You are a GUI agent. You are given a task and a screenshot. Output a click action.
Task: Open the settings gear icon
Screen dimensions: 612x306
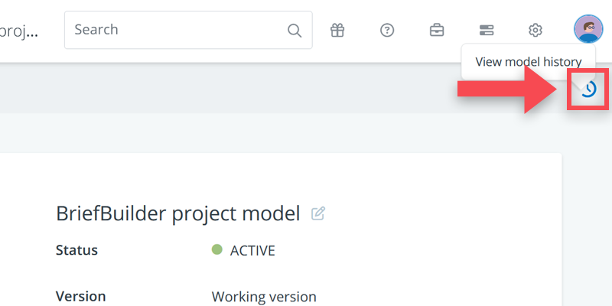coord(535,31)
